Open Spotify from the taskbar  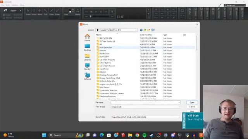pos(144,135)
